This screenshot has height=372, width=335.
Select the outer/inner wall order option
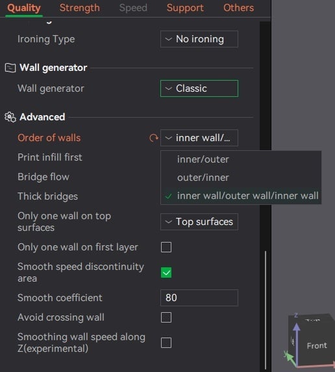(x=241, y=178)
